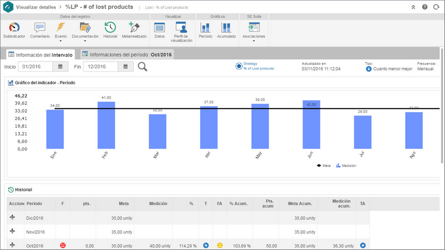This screenshot has width=445, height=250.
Task: Click the Datos view icon
Action: click(159, 27)
